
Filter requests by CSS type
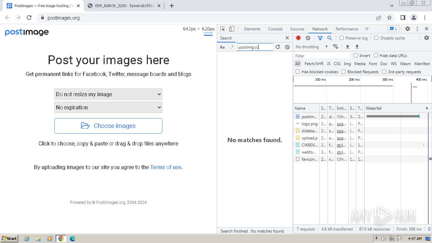coord(337,63)
